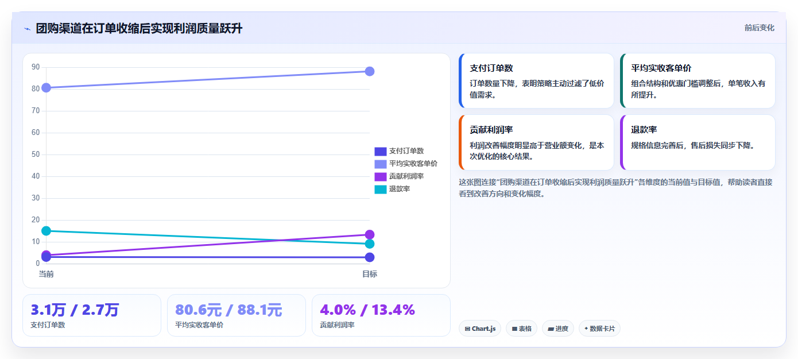Click the 前后变化 label in header

pos(759,28)
